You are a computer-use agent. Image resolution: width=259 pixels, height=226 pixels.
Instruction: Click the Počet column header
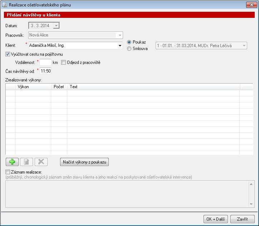coord(59,87)
